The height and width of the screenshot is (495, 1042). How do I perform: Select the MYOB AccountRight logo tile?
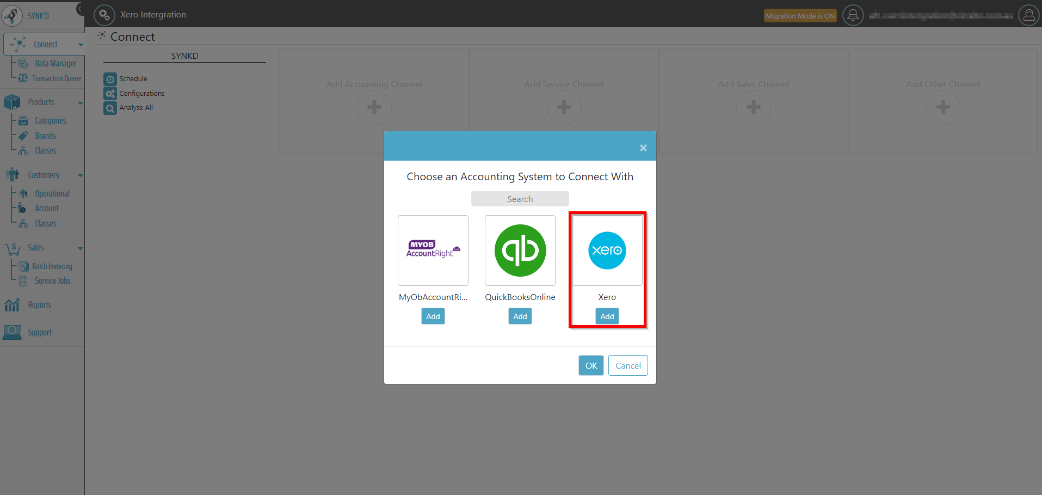coord(433,250)
